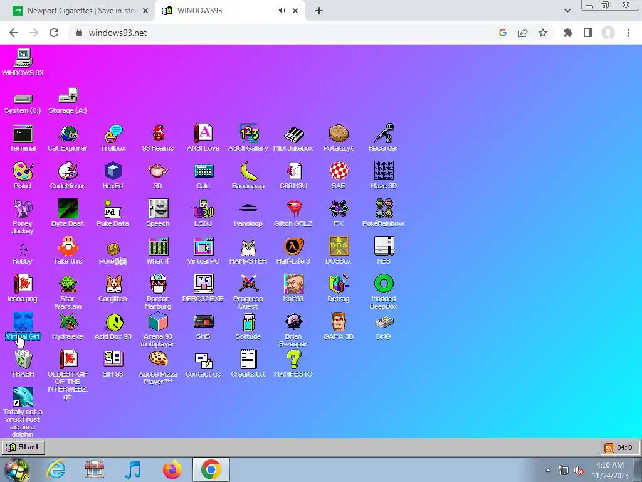Open Progress Quest swords icon

coord(248,292)
